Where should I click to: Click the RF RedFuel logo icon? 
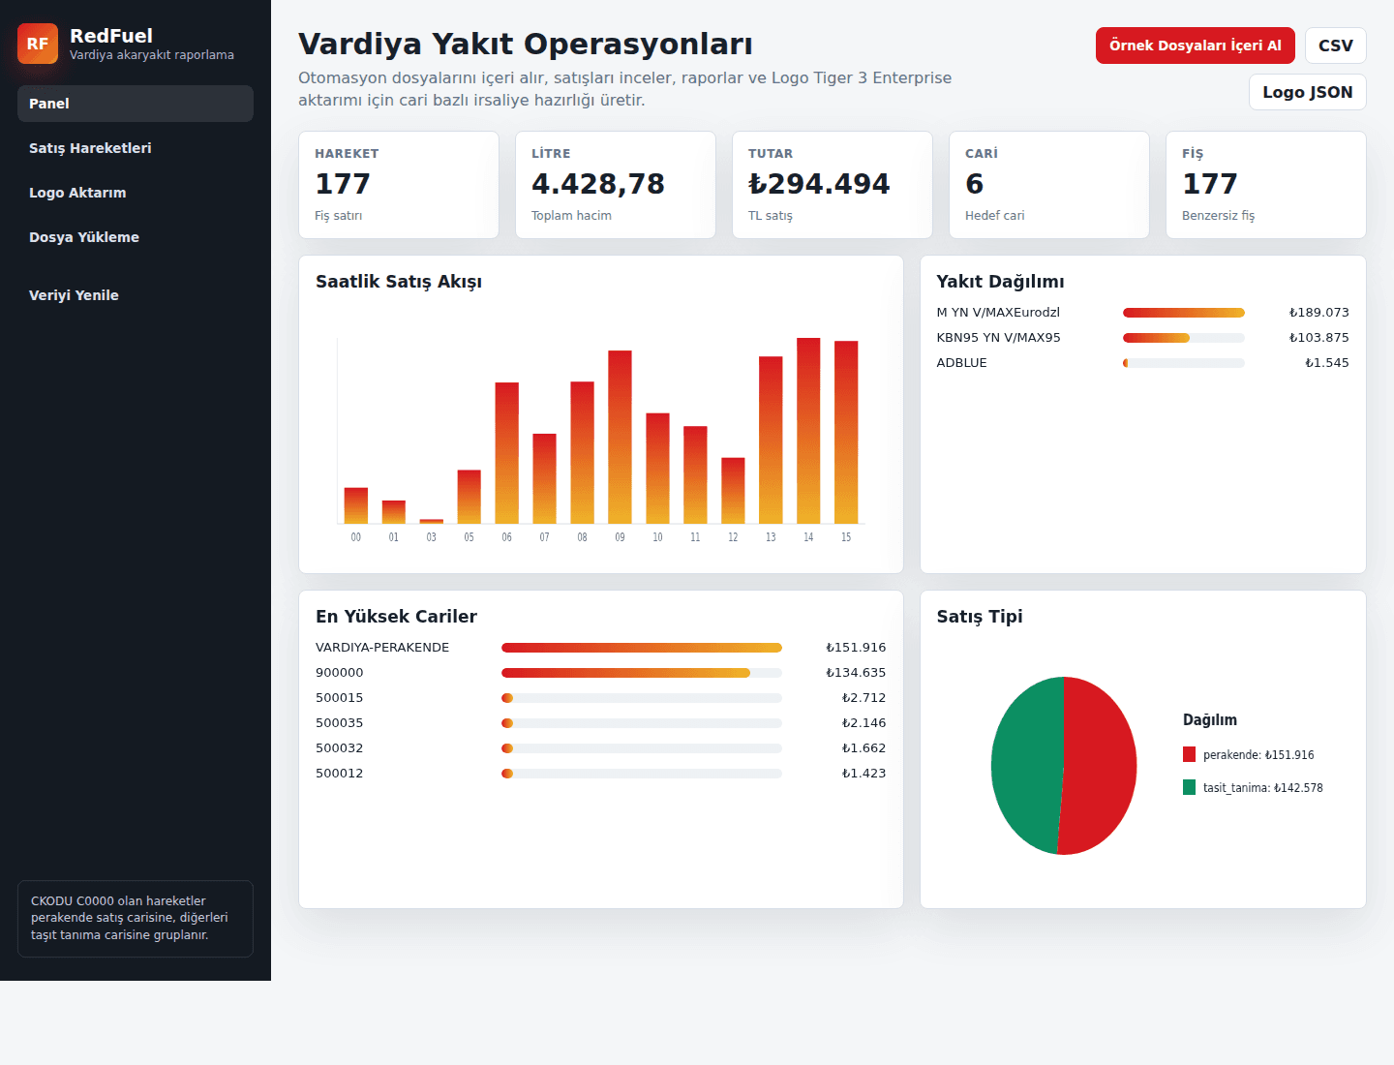pyautogui.click(x=38, y=44)
